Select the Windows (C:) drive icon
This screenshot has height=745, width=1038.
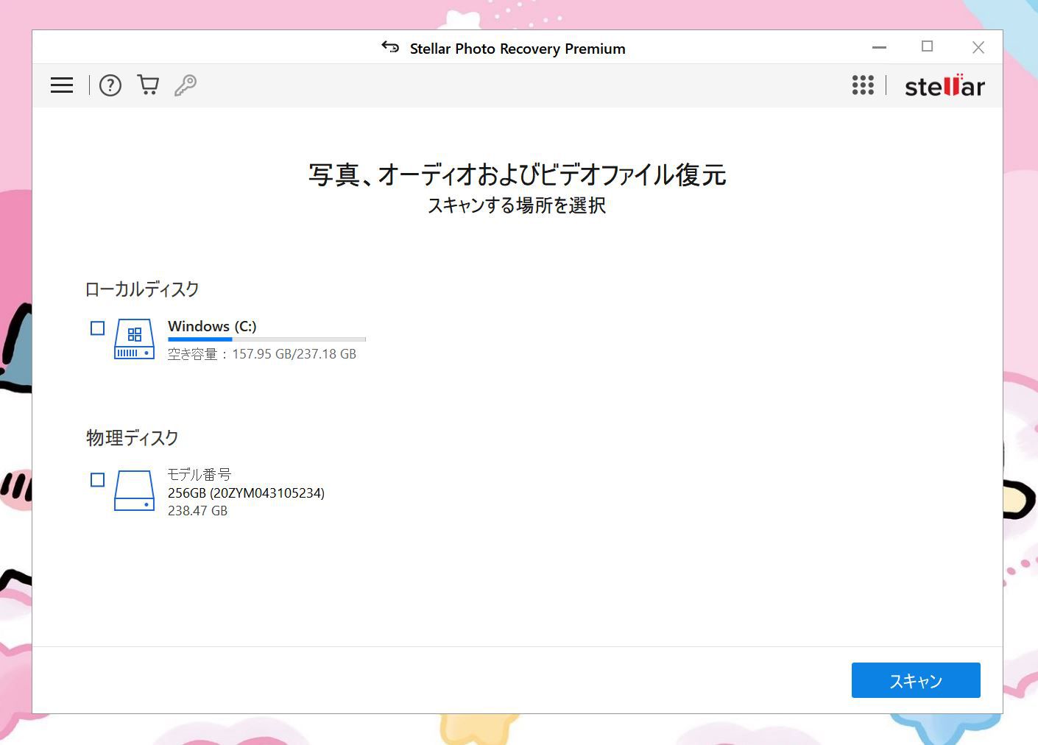[x=134, y=339]
